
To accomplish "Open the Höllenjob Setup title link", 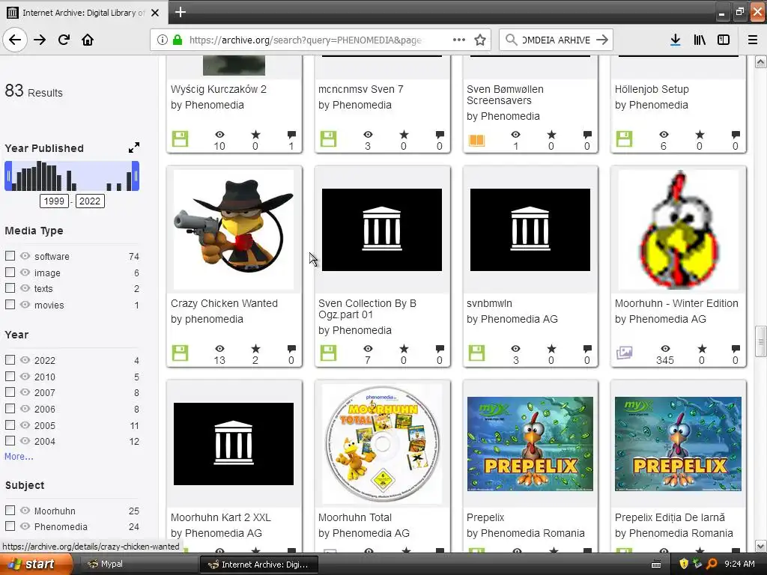I will click(x=652, y=89).
